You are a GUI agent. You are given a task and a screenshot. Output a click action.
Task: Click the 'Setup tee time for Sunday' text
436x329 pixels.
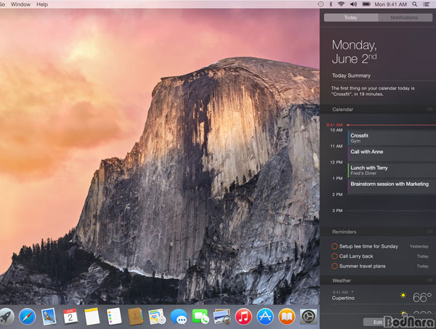coord(368,246)
